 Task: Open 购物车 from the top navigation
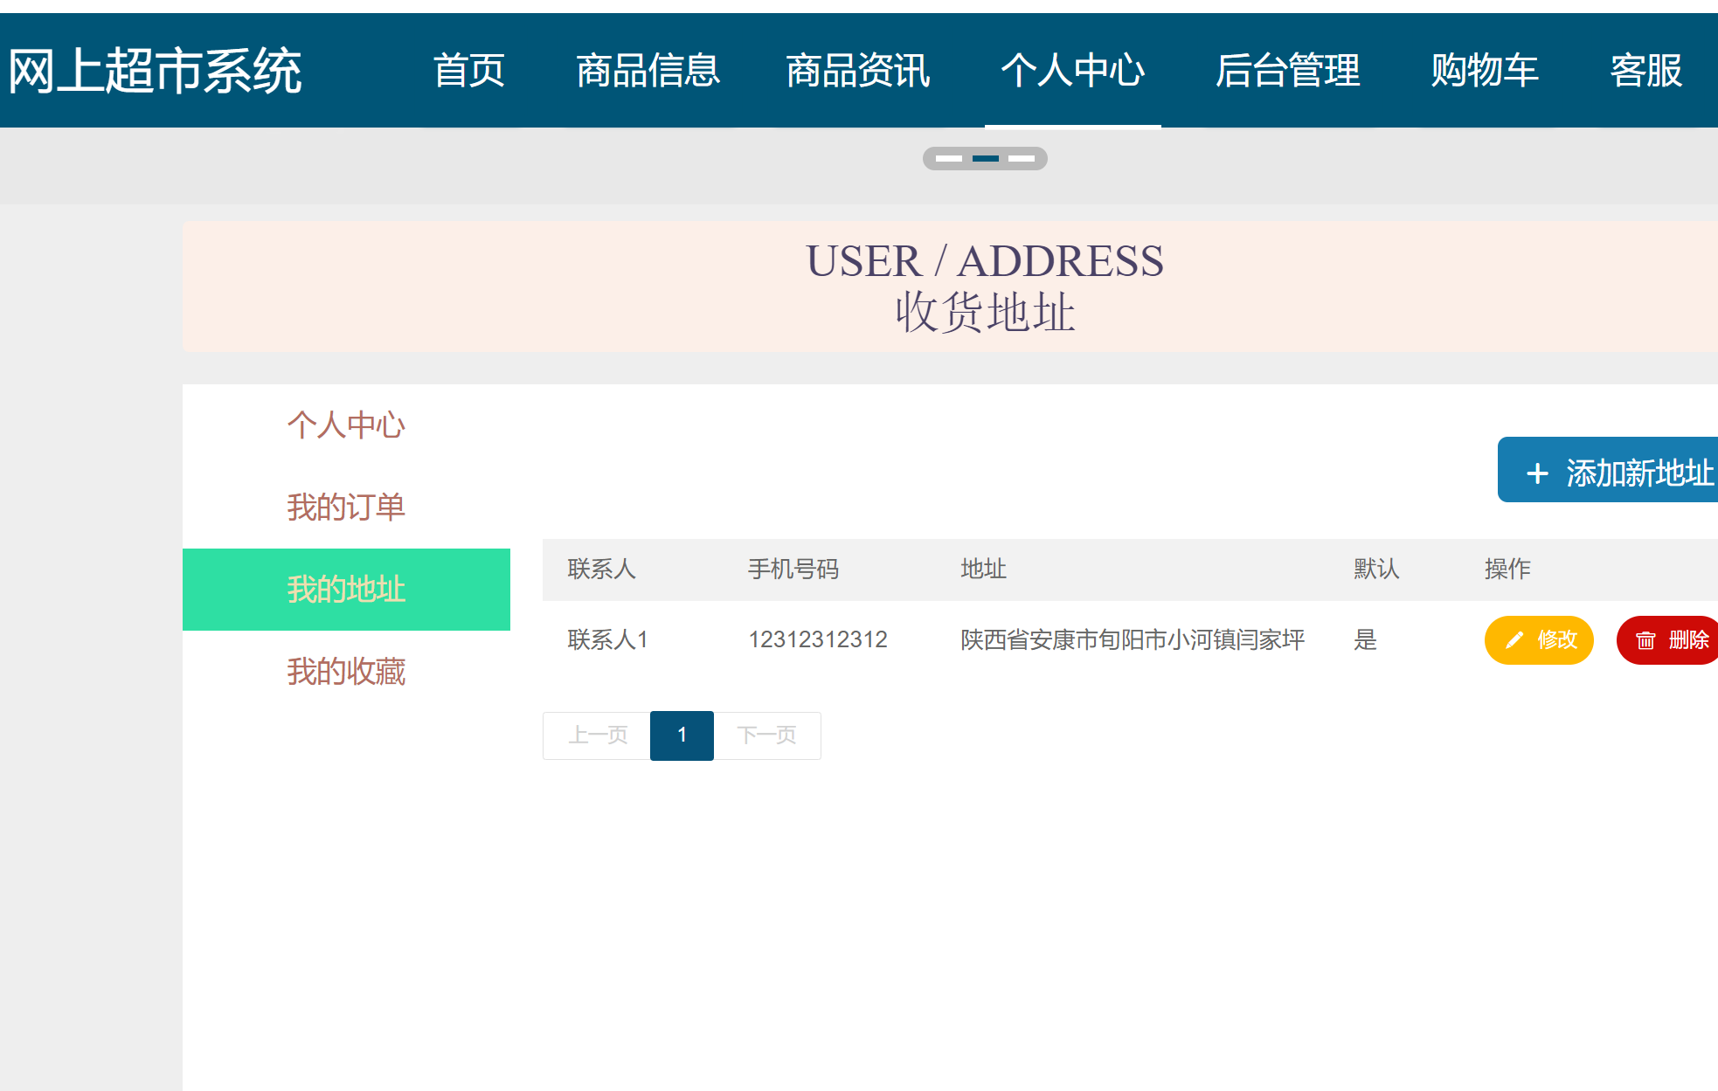(1484, 72)
